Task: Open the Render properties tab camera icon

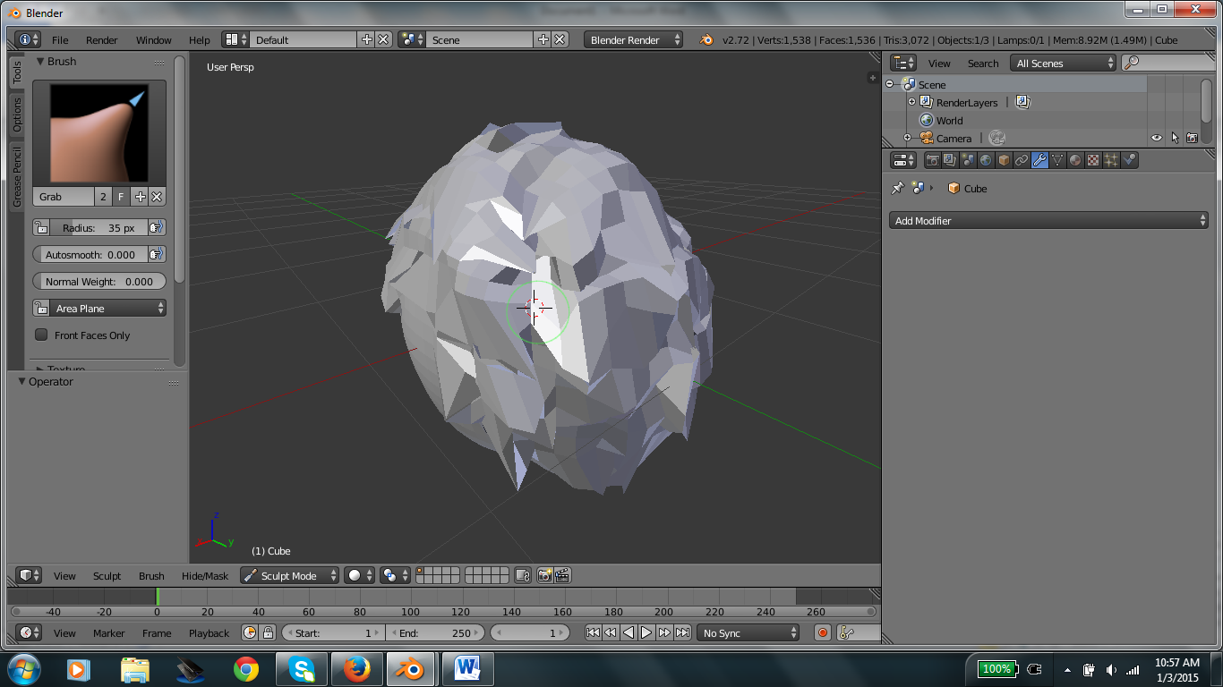Action: coord(932,160)
